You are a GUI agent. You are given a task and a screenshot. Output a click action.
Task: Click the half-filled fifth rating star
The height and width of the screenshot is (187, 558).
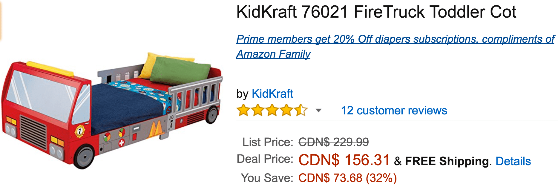(x=301, y=110)
